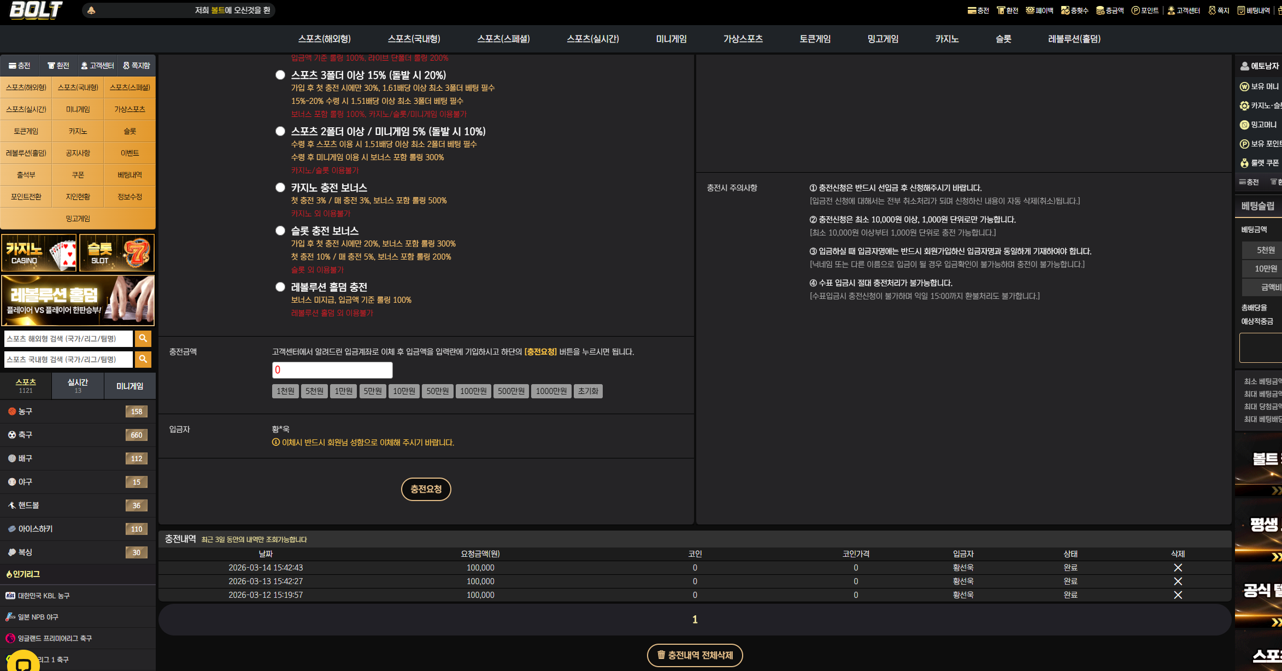Image resolution: width=1282 pixels, height=671 pixels.
Task: Delete the 2026-03-14 charge record
Action: 1178,568
